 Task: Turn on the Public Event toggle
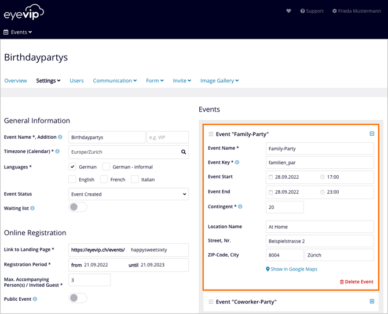78,298
